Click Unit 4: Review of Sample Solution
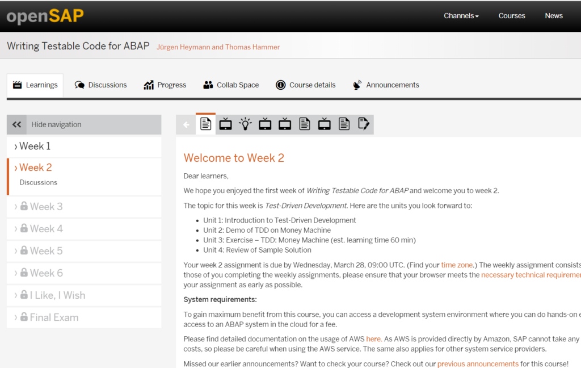 257,250
